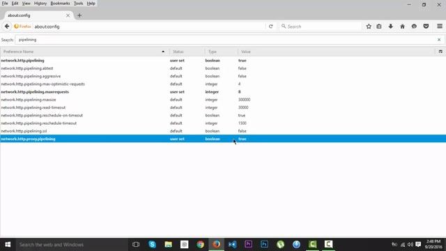
Task: Click value 300000 of maxsize preference
Action: click(x=244, y=100)
